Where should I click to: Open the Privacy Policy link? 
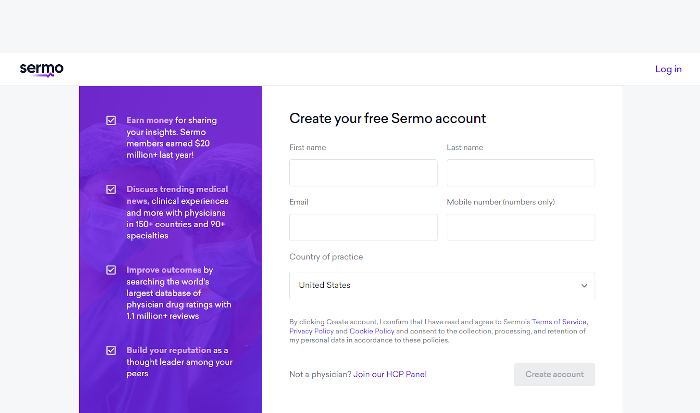[311, 331]
